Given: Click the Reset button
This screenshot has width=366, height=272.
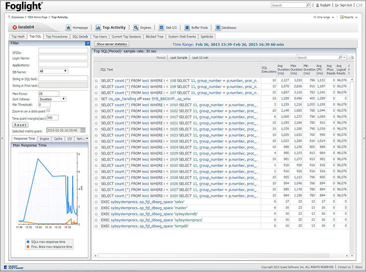Looking at the screenshot, I should [20, 125].
